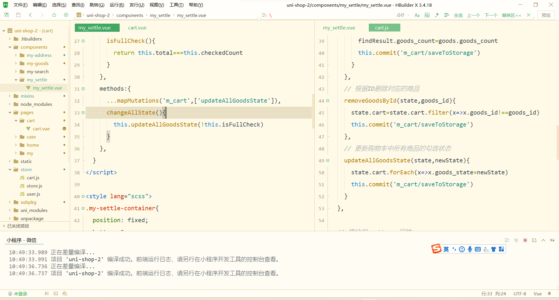
Task: Open the 运行(R) menu
Action: pyautogui.click(x=117, y=5)
